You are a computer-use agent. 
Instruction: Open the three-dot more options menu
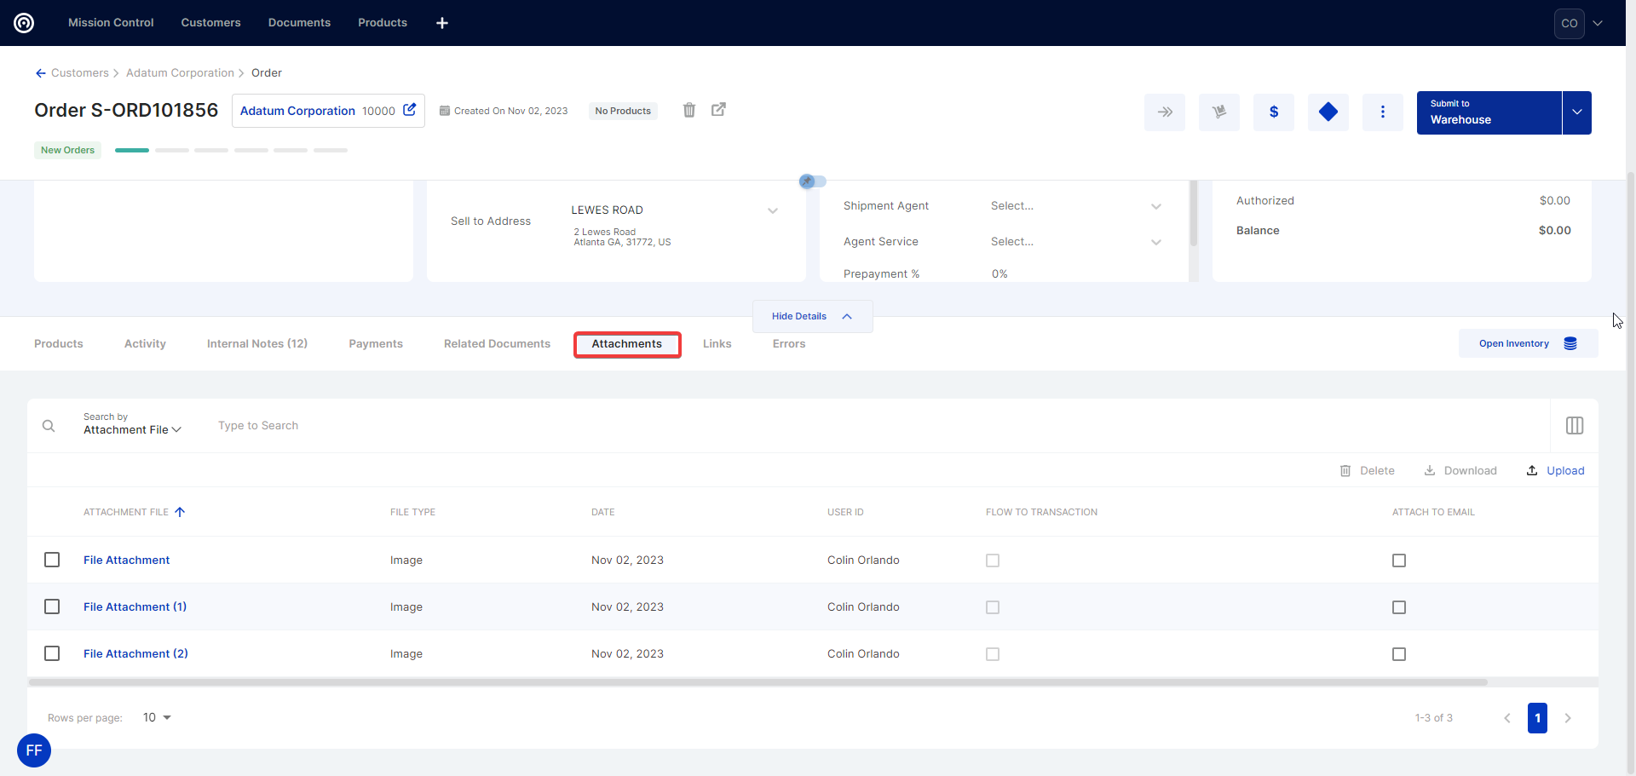point(1382,112)
